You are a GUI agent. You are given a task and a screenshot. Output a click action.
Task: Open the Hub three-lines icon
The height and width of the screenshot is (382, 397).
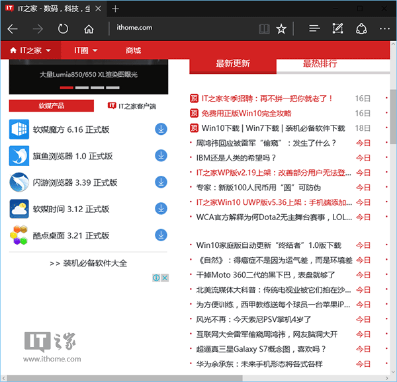314,28
